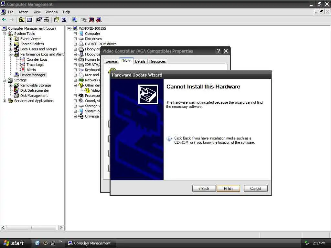Expand the Disk drives category

(x=75, y=39)
